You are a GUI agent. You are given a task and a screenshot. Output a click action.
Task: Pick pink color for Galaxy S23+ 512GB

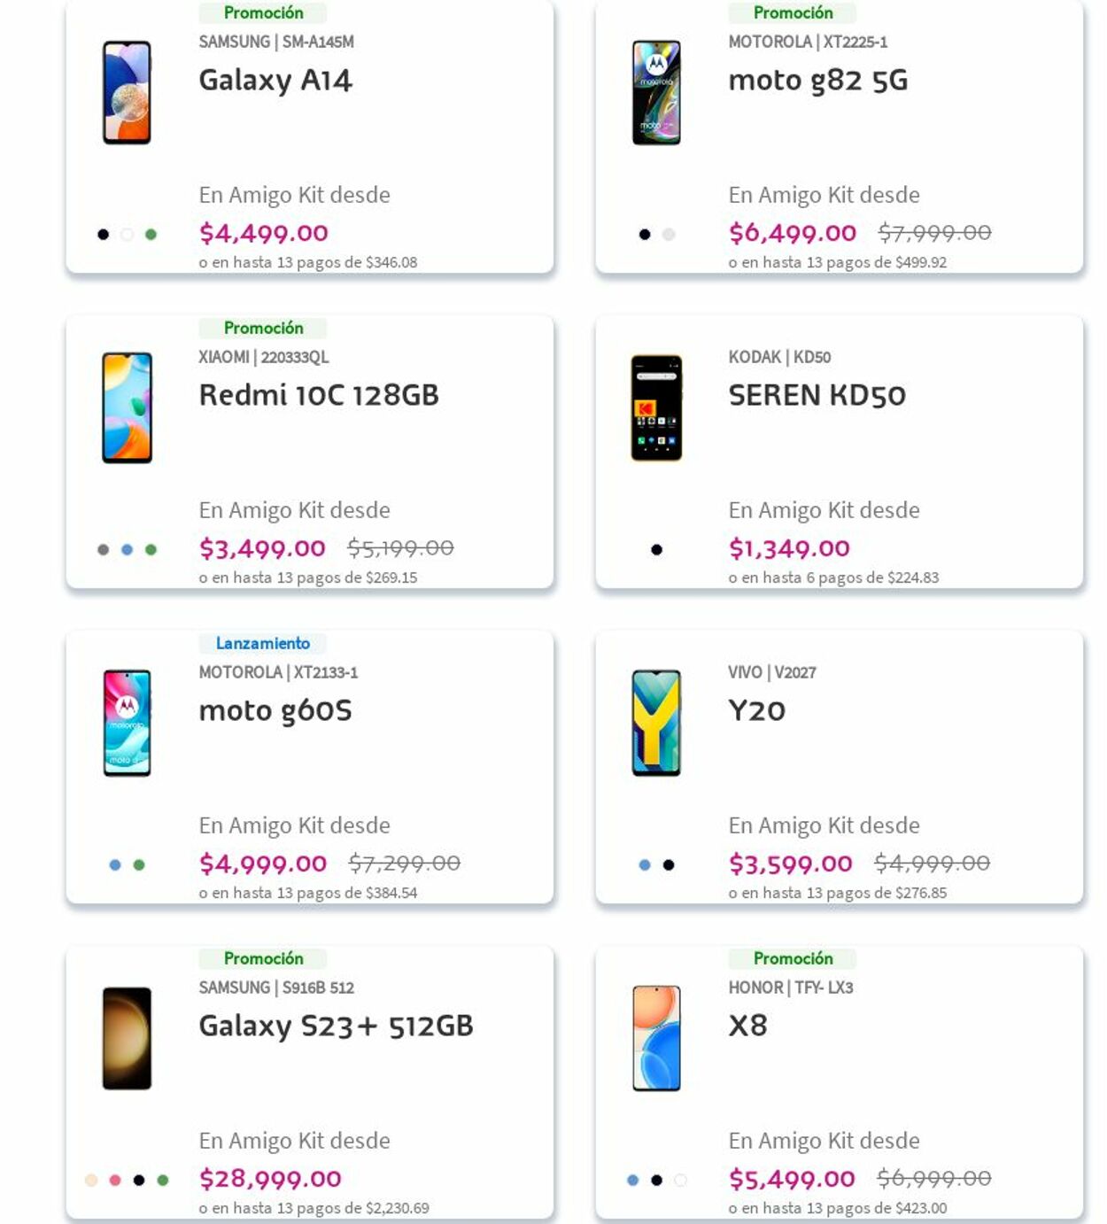pyautogui.click(x=115, y=1180)
